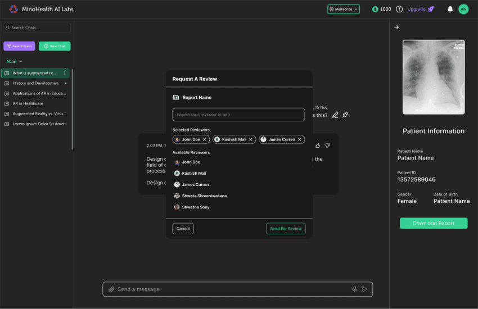Click the sidebar chat list scrollbar
478x309 pixels.
72,110
